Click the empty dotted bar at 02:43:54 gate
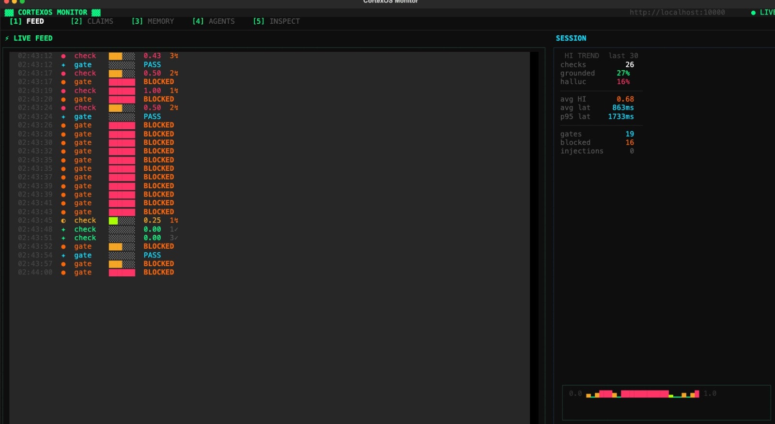Image resolution: width=775 pixels, height=424 pixels. point(122,256)
